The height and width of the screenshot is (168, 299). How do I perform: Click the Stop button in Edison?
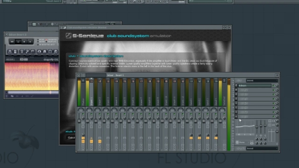tap(24, 41)
